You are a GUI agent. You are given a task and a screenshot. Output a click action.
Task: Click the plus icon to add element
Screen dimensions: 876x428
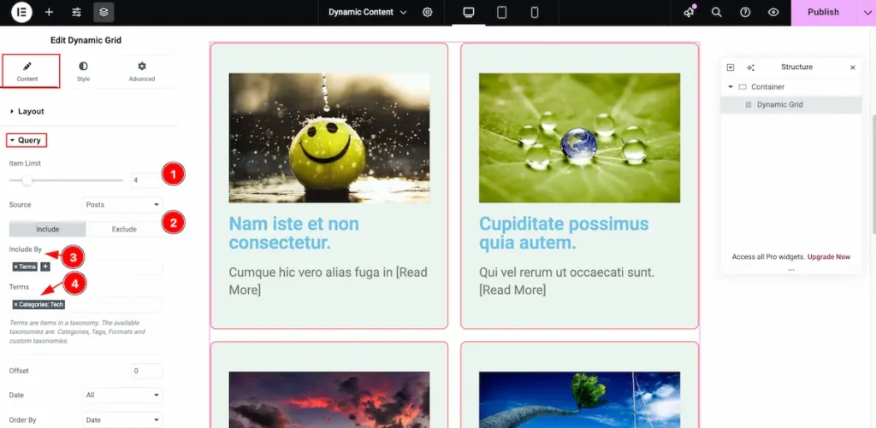49,12
